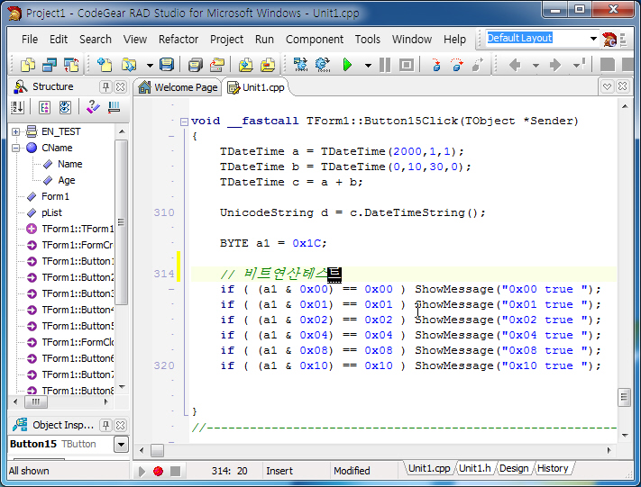This screenshot has height=487, width=641.
Task: Collapse the Button15Click function code block
Action: [184, 122]
